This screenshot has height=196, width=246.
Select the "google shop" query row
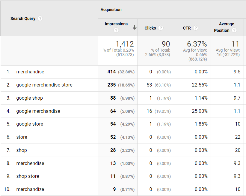30,98
